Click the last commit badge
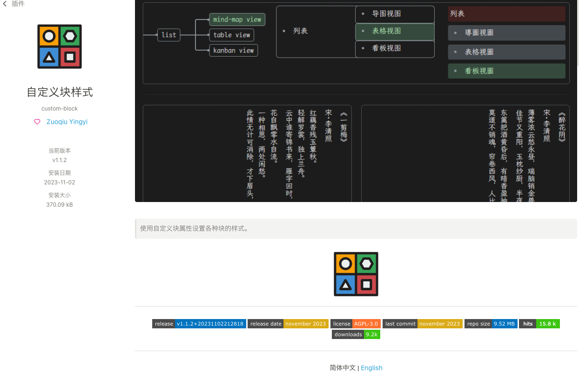 coord(422,324)
